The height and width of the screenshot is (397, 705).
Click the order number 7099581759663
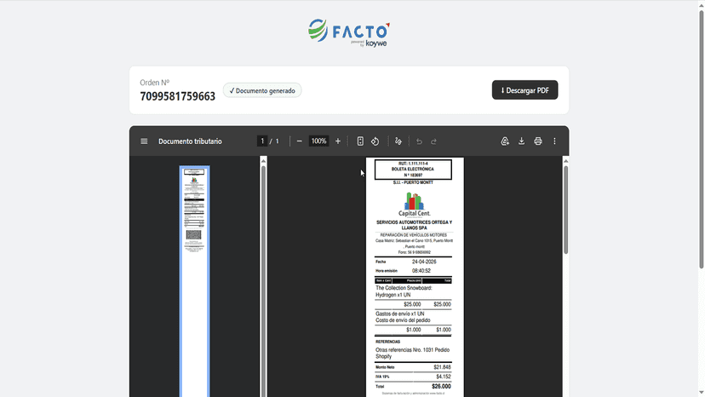(x=178, y=96)
